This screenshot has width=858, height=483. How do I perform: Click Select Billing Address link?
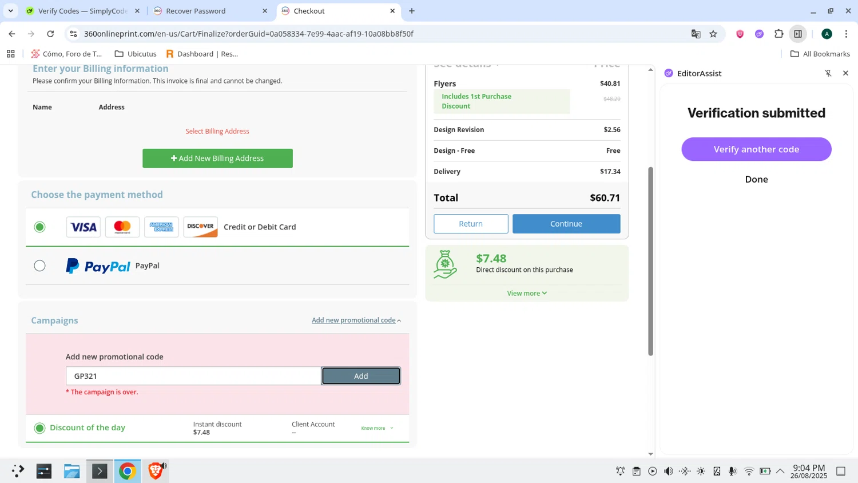point(217,132)
